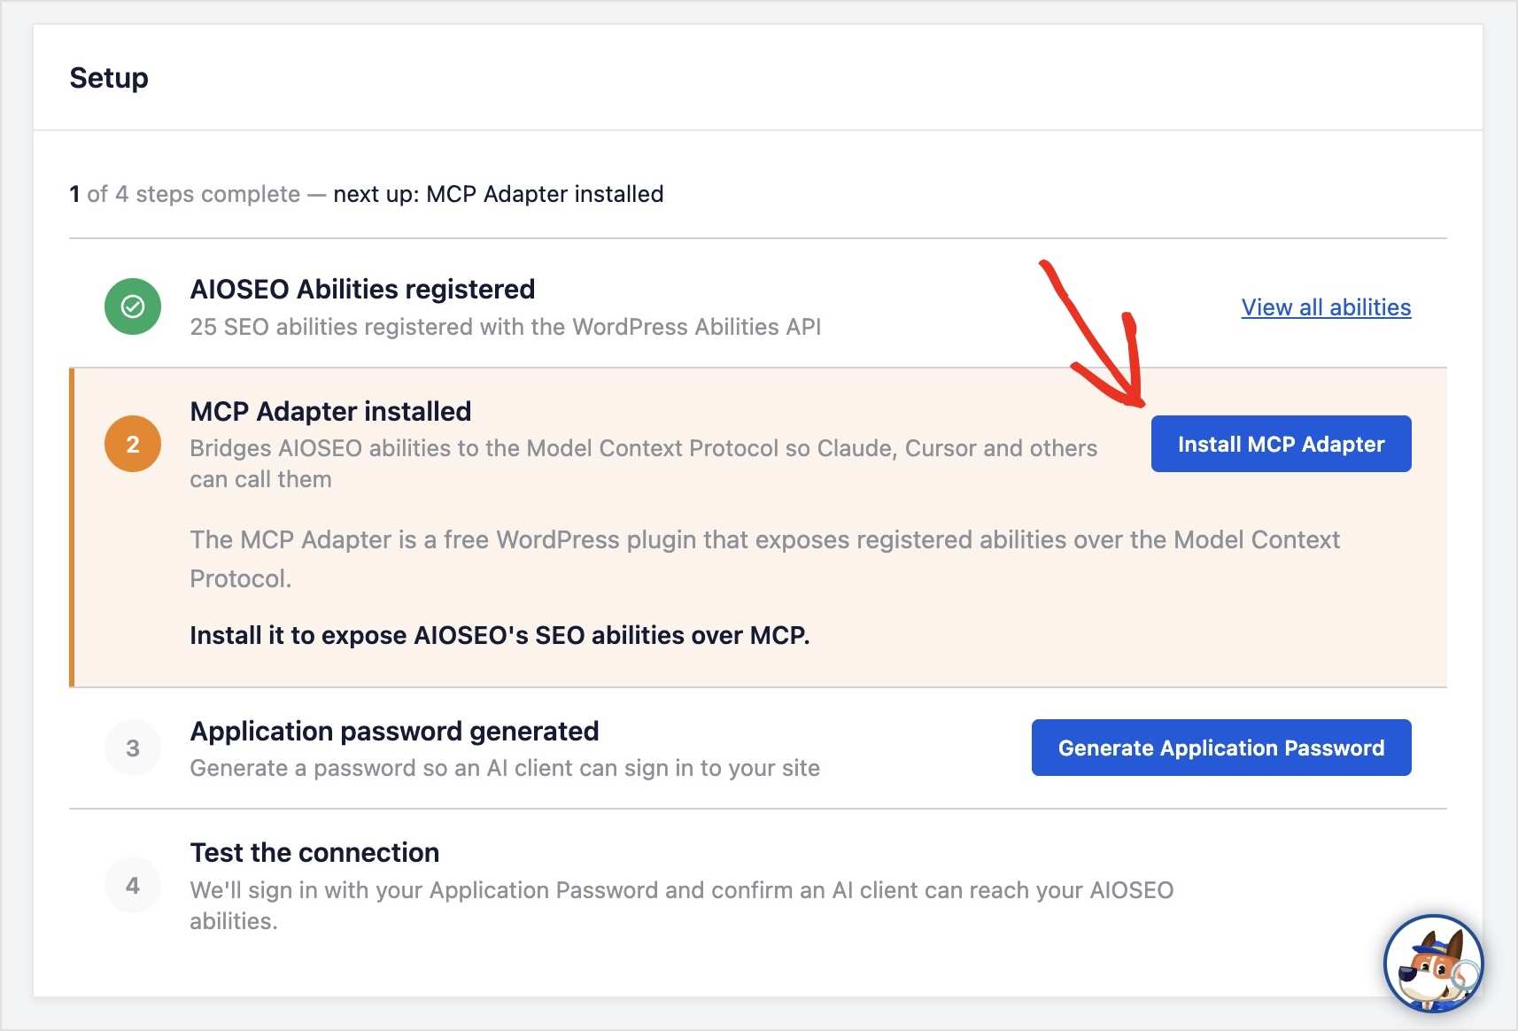Click the 'Bridges AIOSEO abilities' description text

[644, 463]
